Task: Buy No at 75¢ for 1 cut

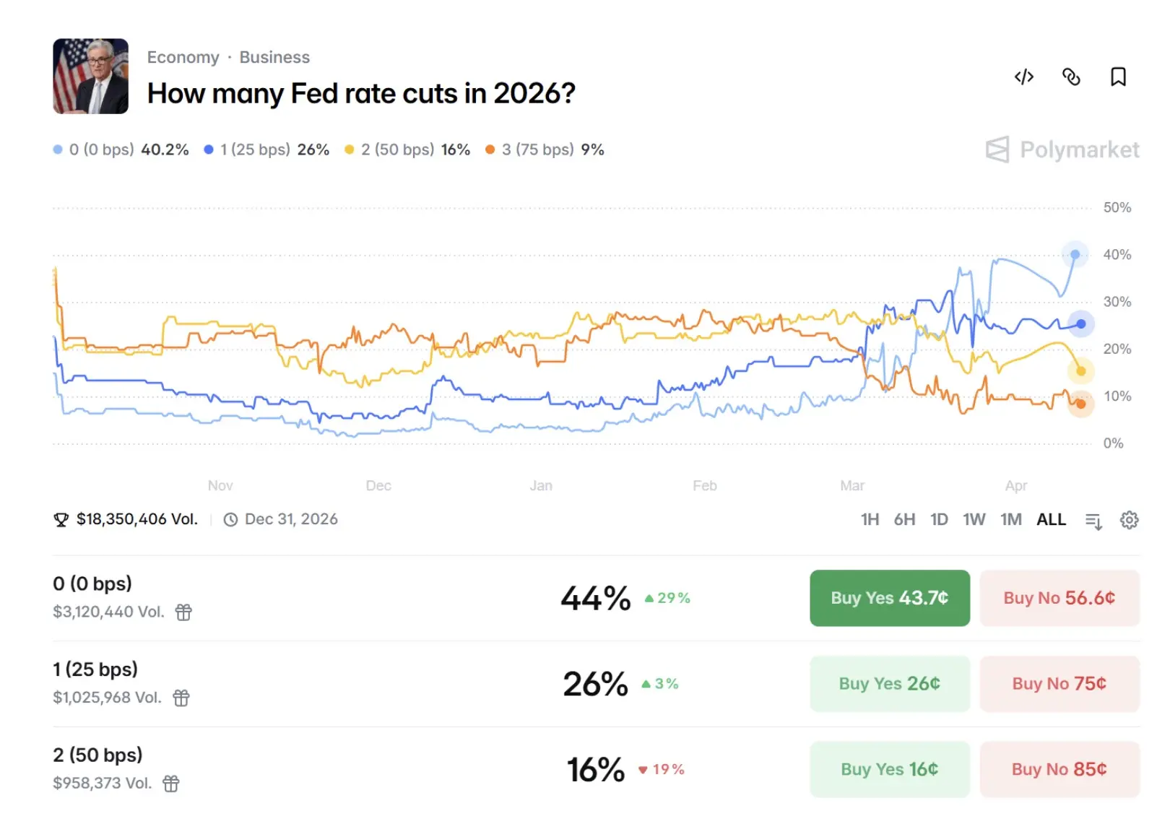Action: coord(1059,684)
